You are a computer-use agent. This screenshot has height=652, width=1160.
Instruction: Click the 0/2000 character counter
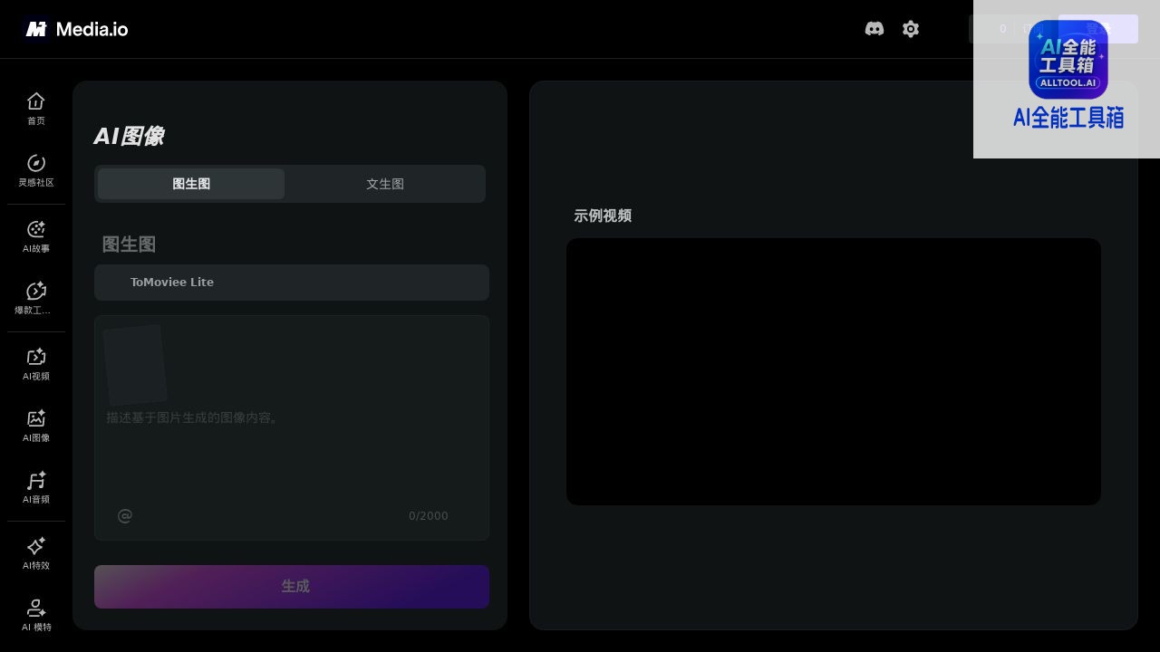(x=428, y=516)
